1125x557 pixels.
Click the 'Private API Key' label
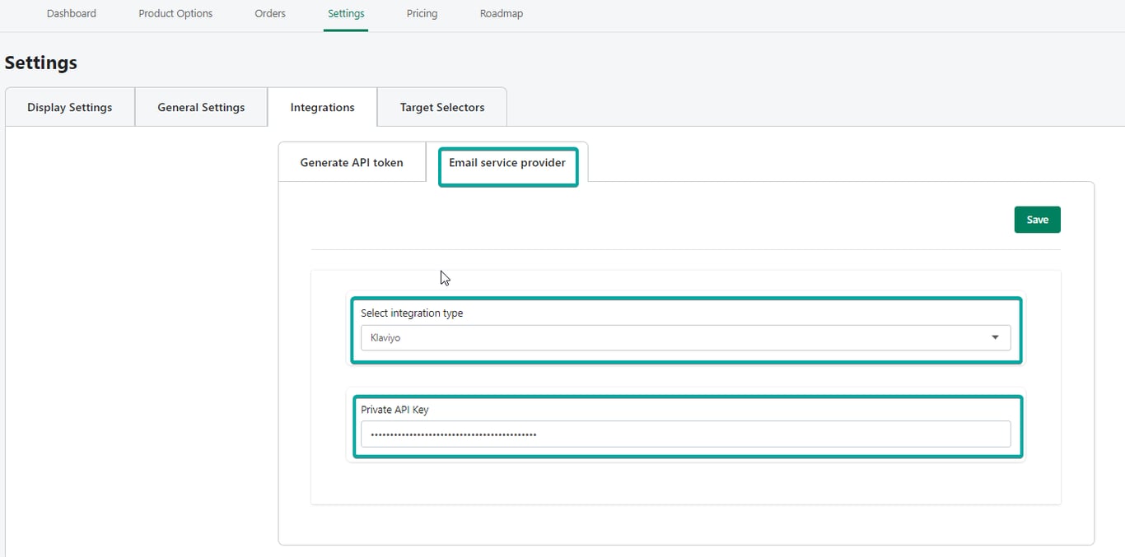click(x=394, y=410)
